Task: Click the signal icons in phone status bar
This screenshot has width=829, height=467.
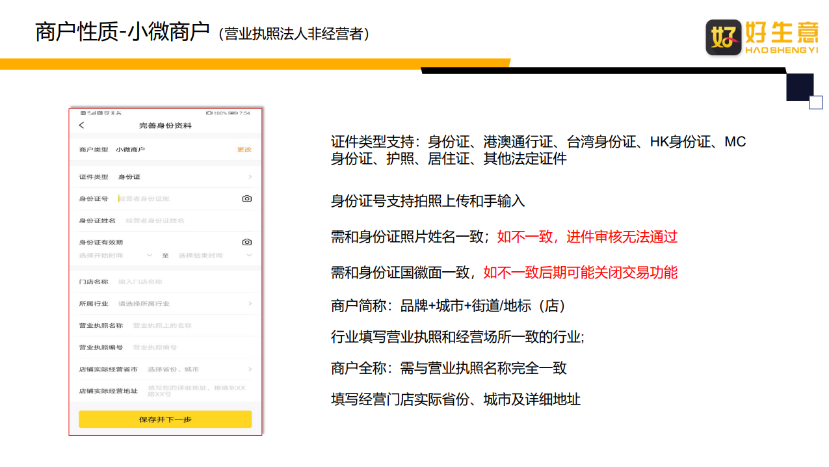Action: coord(90,113)
